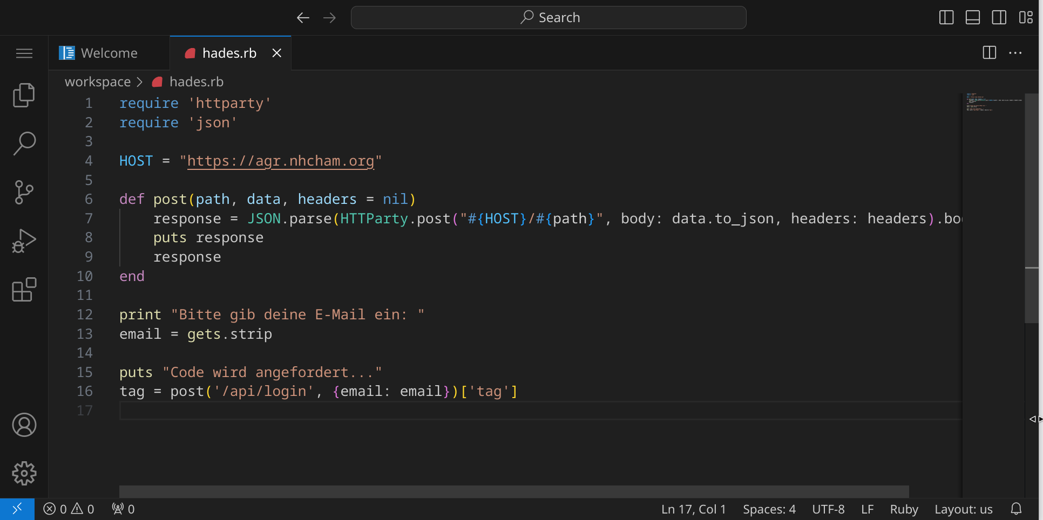1043x520 pixels.
Task: Open the Explorer view in activity bar
Action: [x=24, y=95]
